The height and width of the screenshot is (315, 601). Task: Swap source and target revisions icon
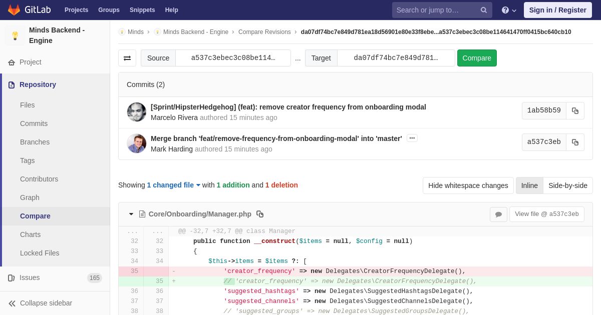[x=127, y=58]
